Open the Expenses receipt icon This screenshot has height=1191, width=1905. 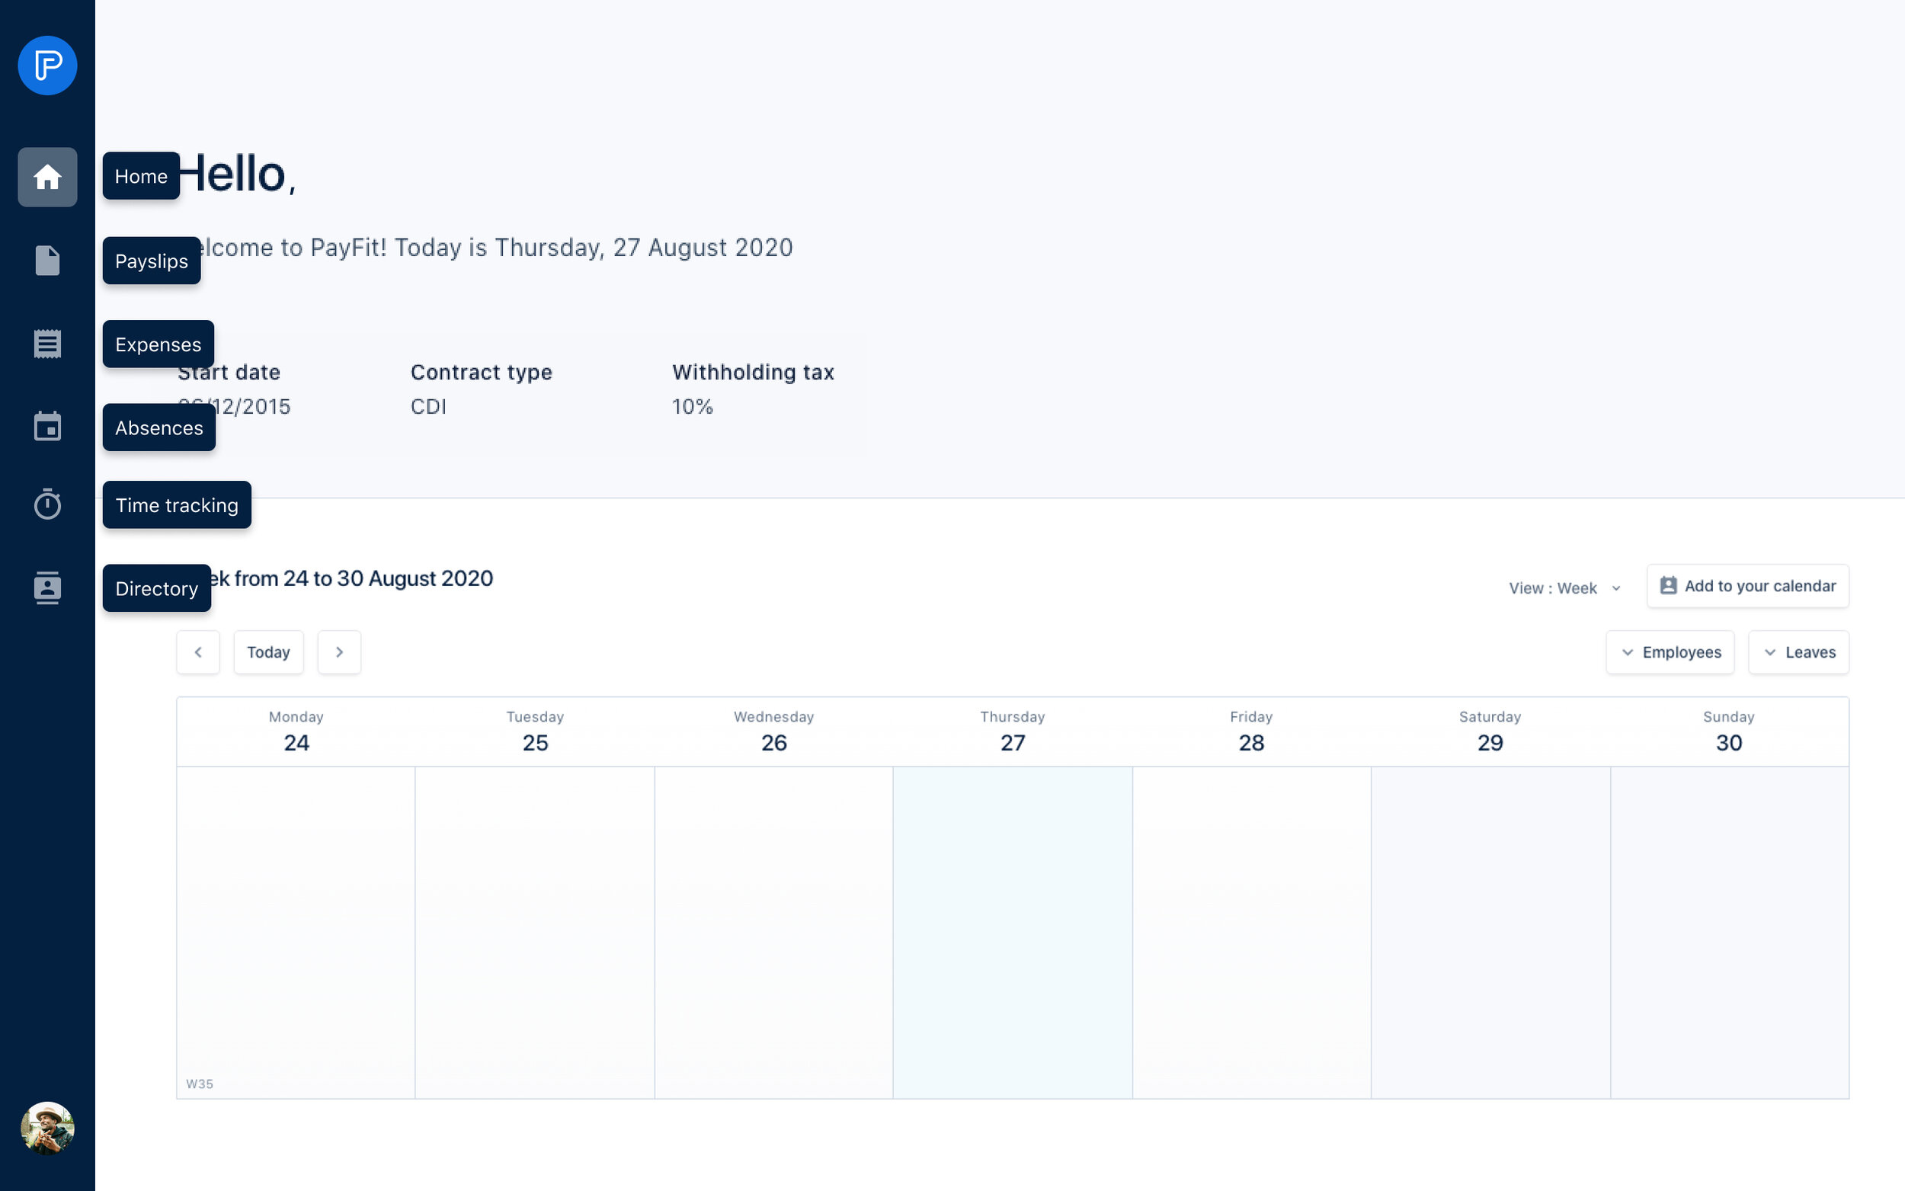coord(47,344)
